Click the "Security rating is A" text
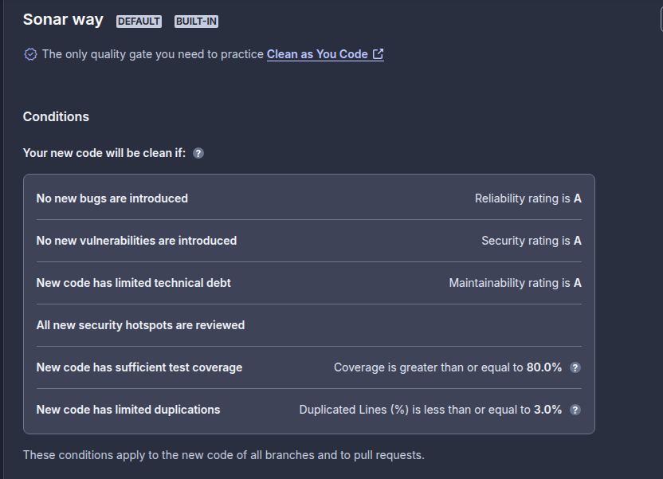The width and height of the screenshot is (663, 479). (531, 241)
